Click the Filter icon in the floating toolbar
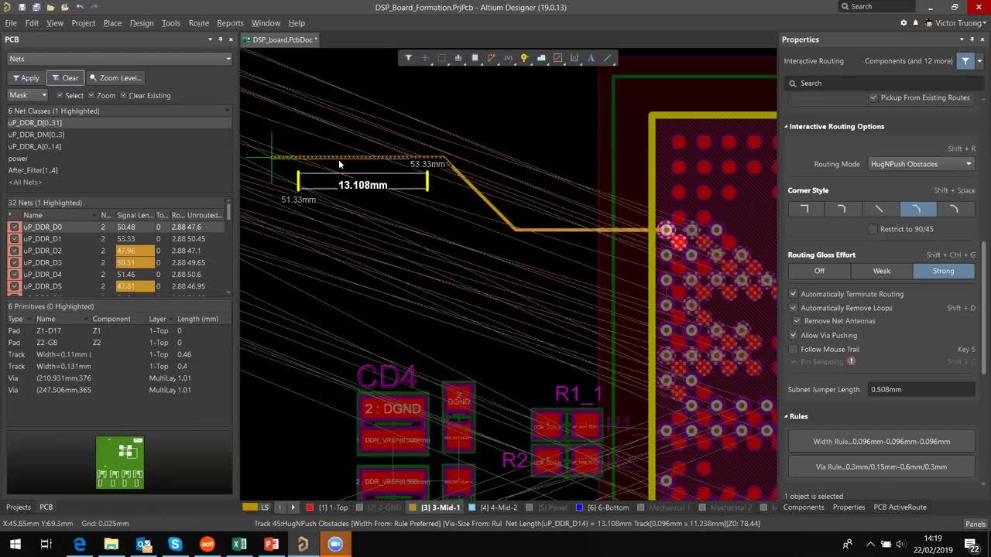 pos(409,57)
